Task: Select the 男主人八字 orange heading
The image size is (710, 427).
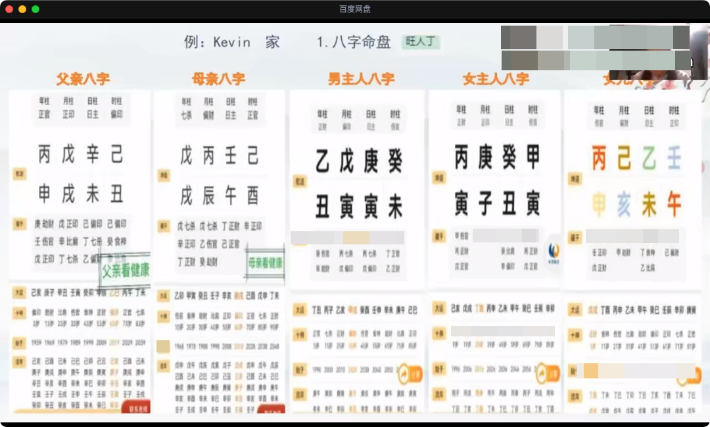Action: [361, 79]
